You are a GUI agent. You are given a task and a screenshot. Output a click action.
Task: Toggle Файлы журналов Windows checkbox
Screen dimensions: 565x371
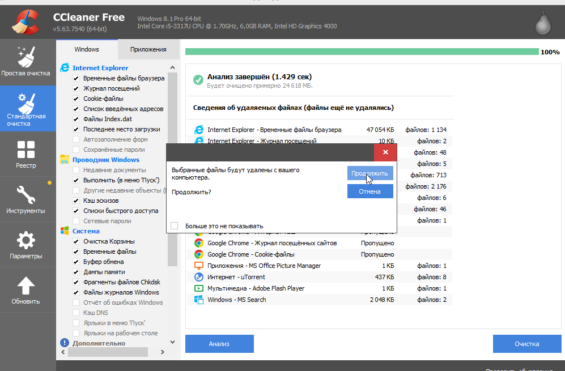76,292
